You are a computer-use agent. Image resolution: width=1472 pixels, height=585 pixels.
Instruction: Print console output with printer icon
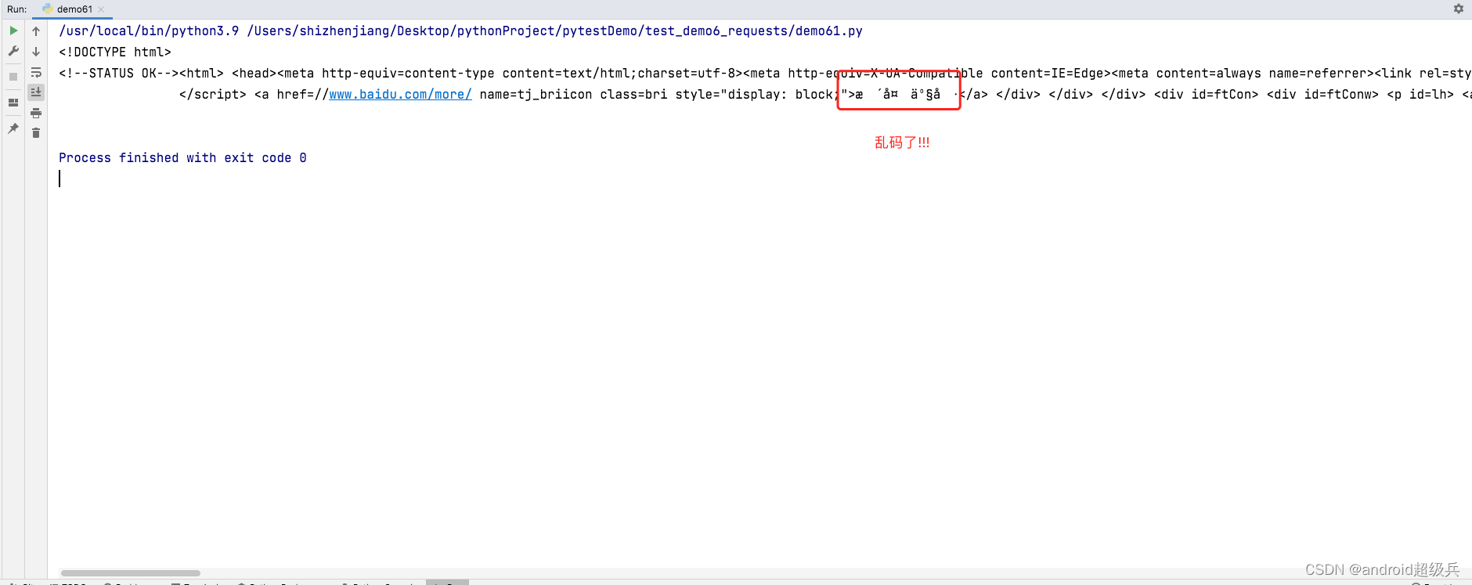coord(36,113)
